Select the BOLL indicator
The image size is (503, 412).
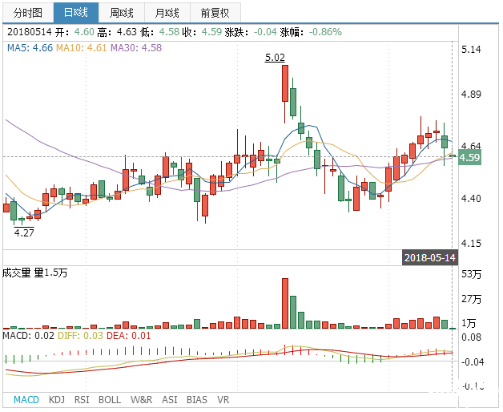[110, 400]
